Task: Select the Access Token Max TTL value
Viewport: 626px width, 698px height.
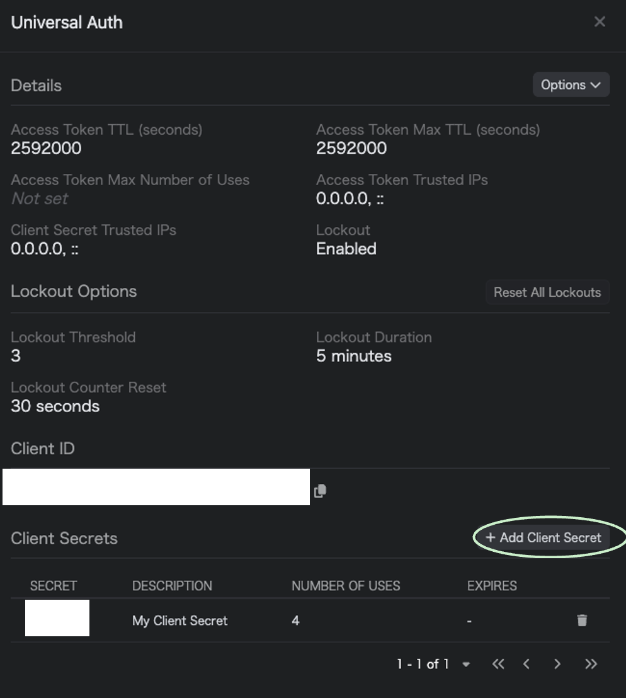Action: tap(351, 148)
